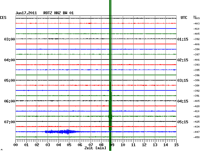The height and width of the screenshot is (153, 201).
Task: Click the UTC column header
Action: click(184, 18)
